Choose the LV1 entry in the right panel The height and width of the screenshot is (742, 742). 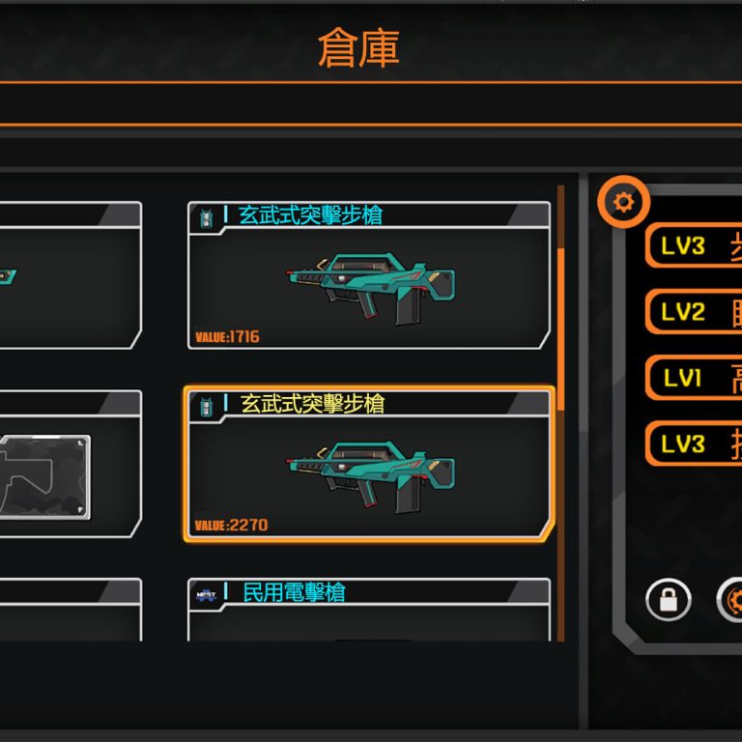(x=694, y=378)
